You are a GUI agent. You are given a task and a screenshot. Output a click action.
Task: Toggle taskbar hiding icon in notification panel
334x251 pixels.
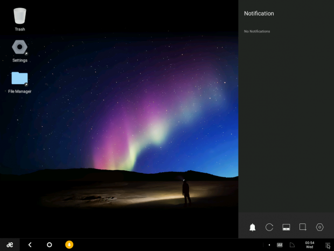[286, 227]
